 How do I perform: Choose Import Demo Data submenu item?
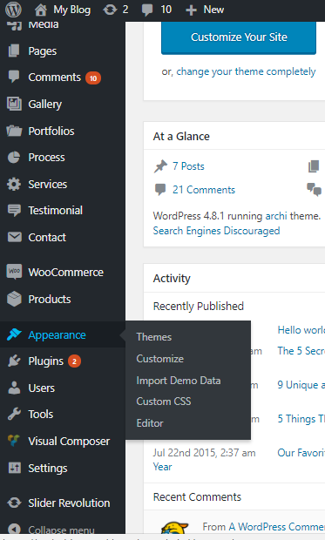[179, 381]
